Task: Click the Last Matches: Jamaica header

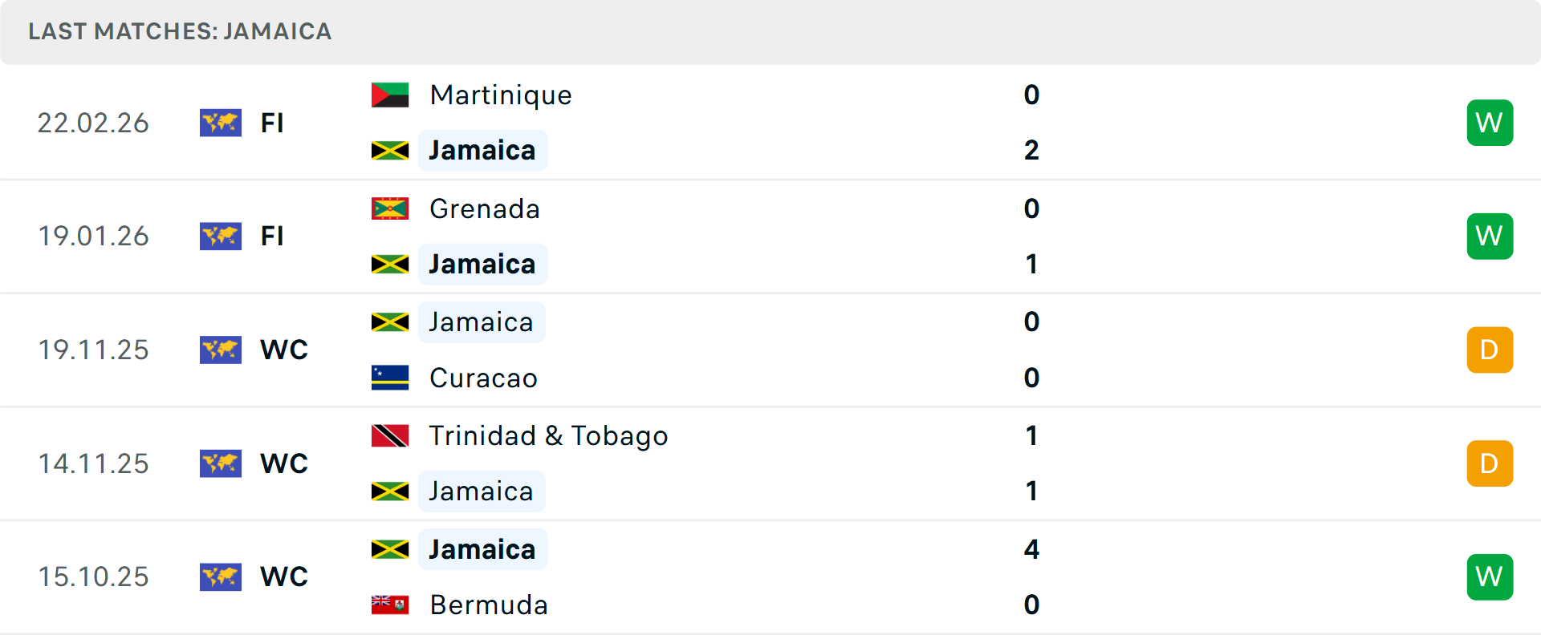Action: [x=180, y=31]
